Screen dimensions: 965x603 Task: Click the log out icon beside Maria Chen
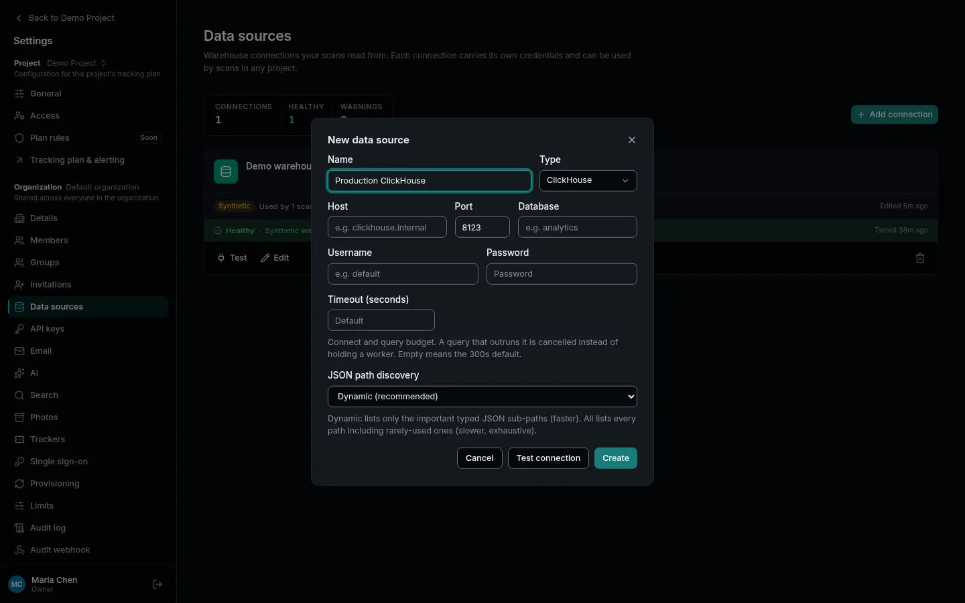tap(157, 584)
